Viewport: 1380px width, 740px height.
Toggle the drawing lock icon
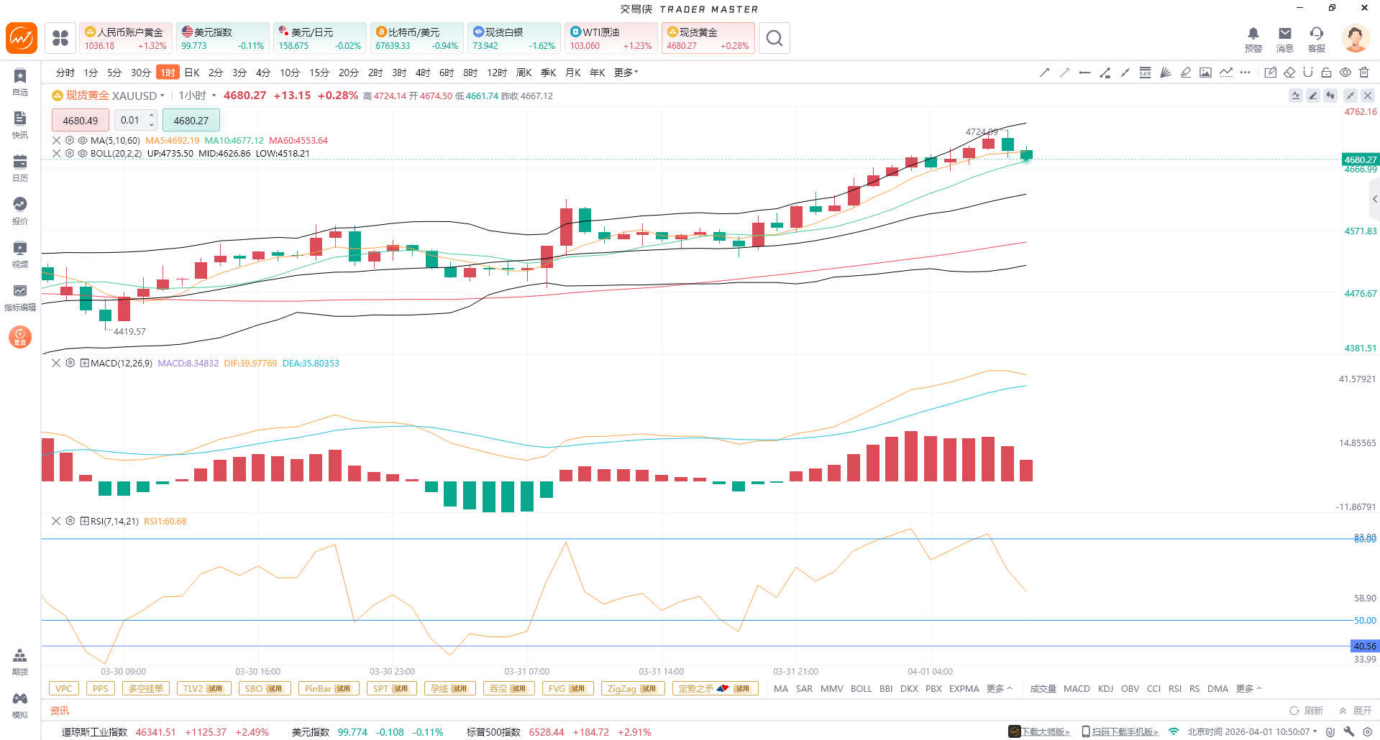coord(1327,73)
